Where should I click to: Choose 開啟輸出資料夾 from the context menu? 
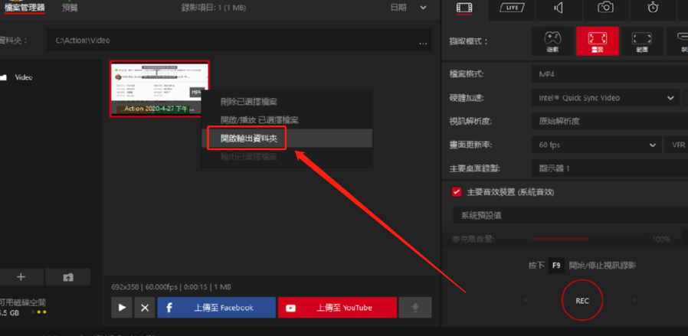(248, 139)
